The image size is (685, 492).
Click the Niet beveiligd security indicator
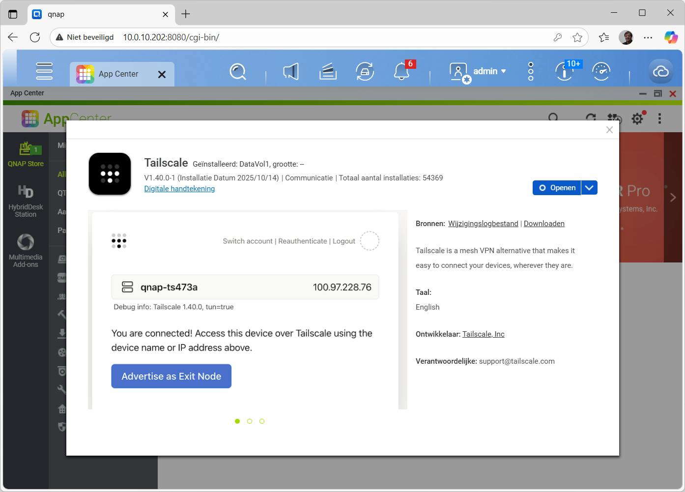[x=85, y=37]
